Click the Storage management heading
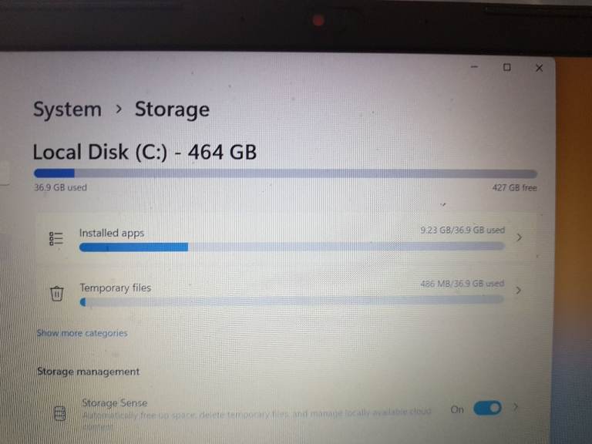The height and width of the screenshot is (444, 592). 89,372
